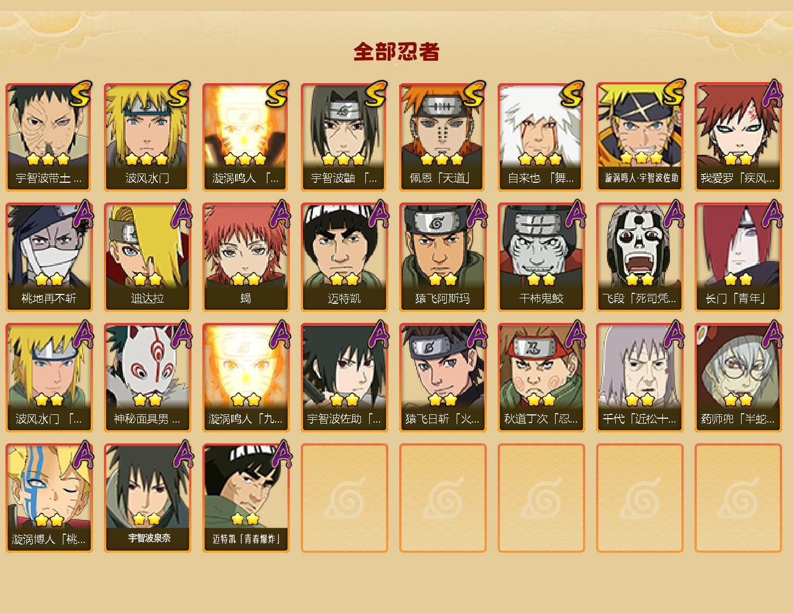Select the 药师兜「半蛇...」card

tap(738, 378)
